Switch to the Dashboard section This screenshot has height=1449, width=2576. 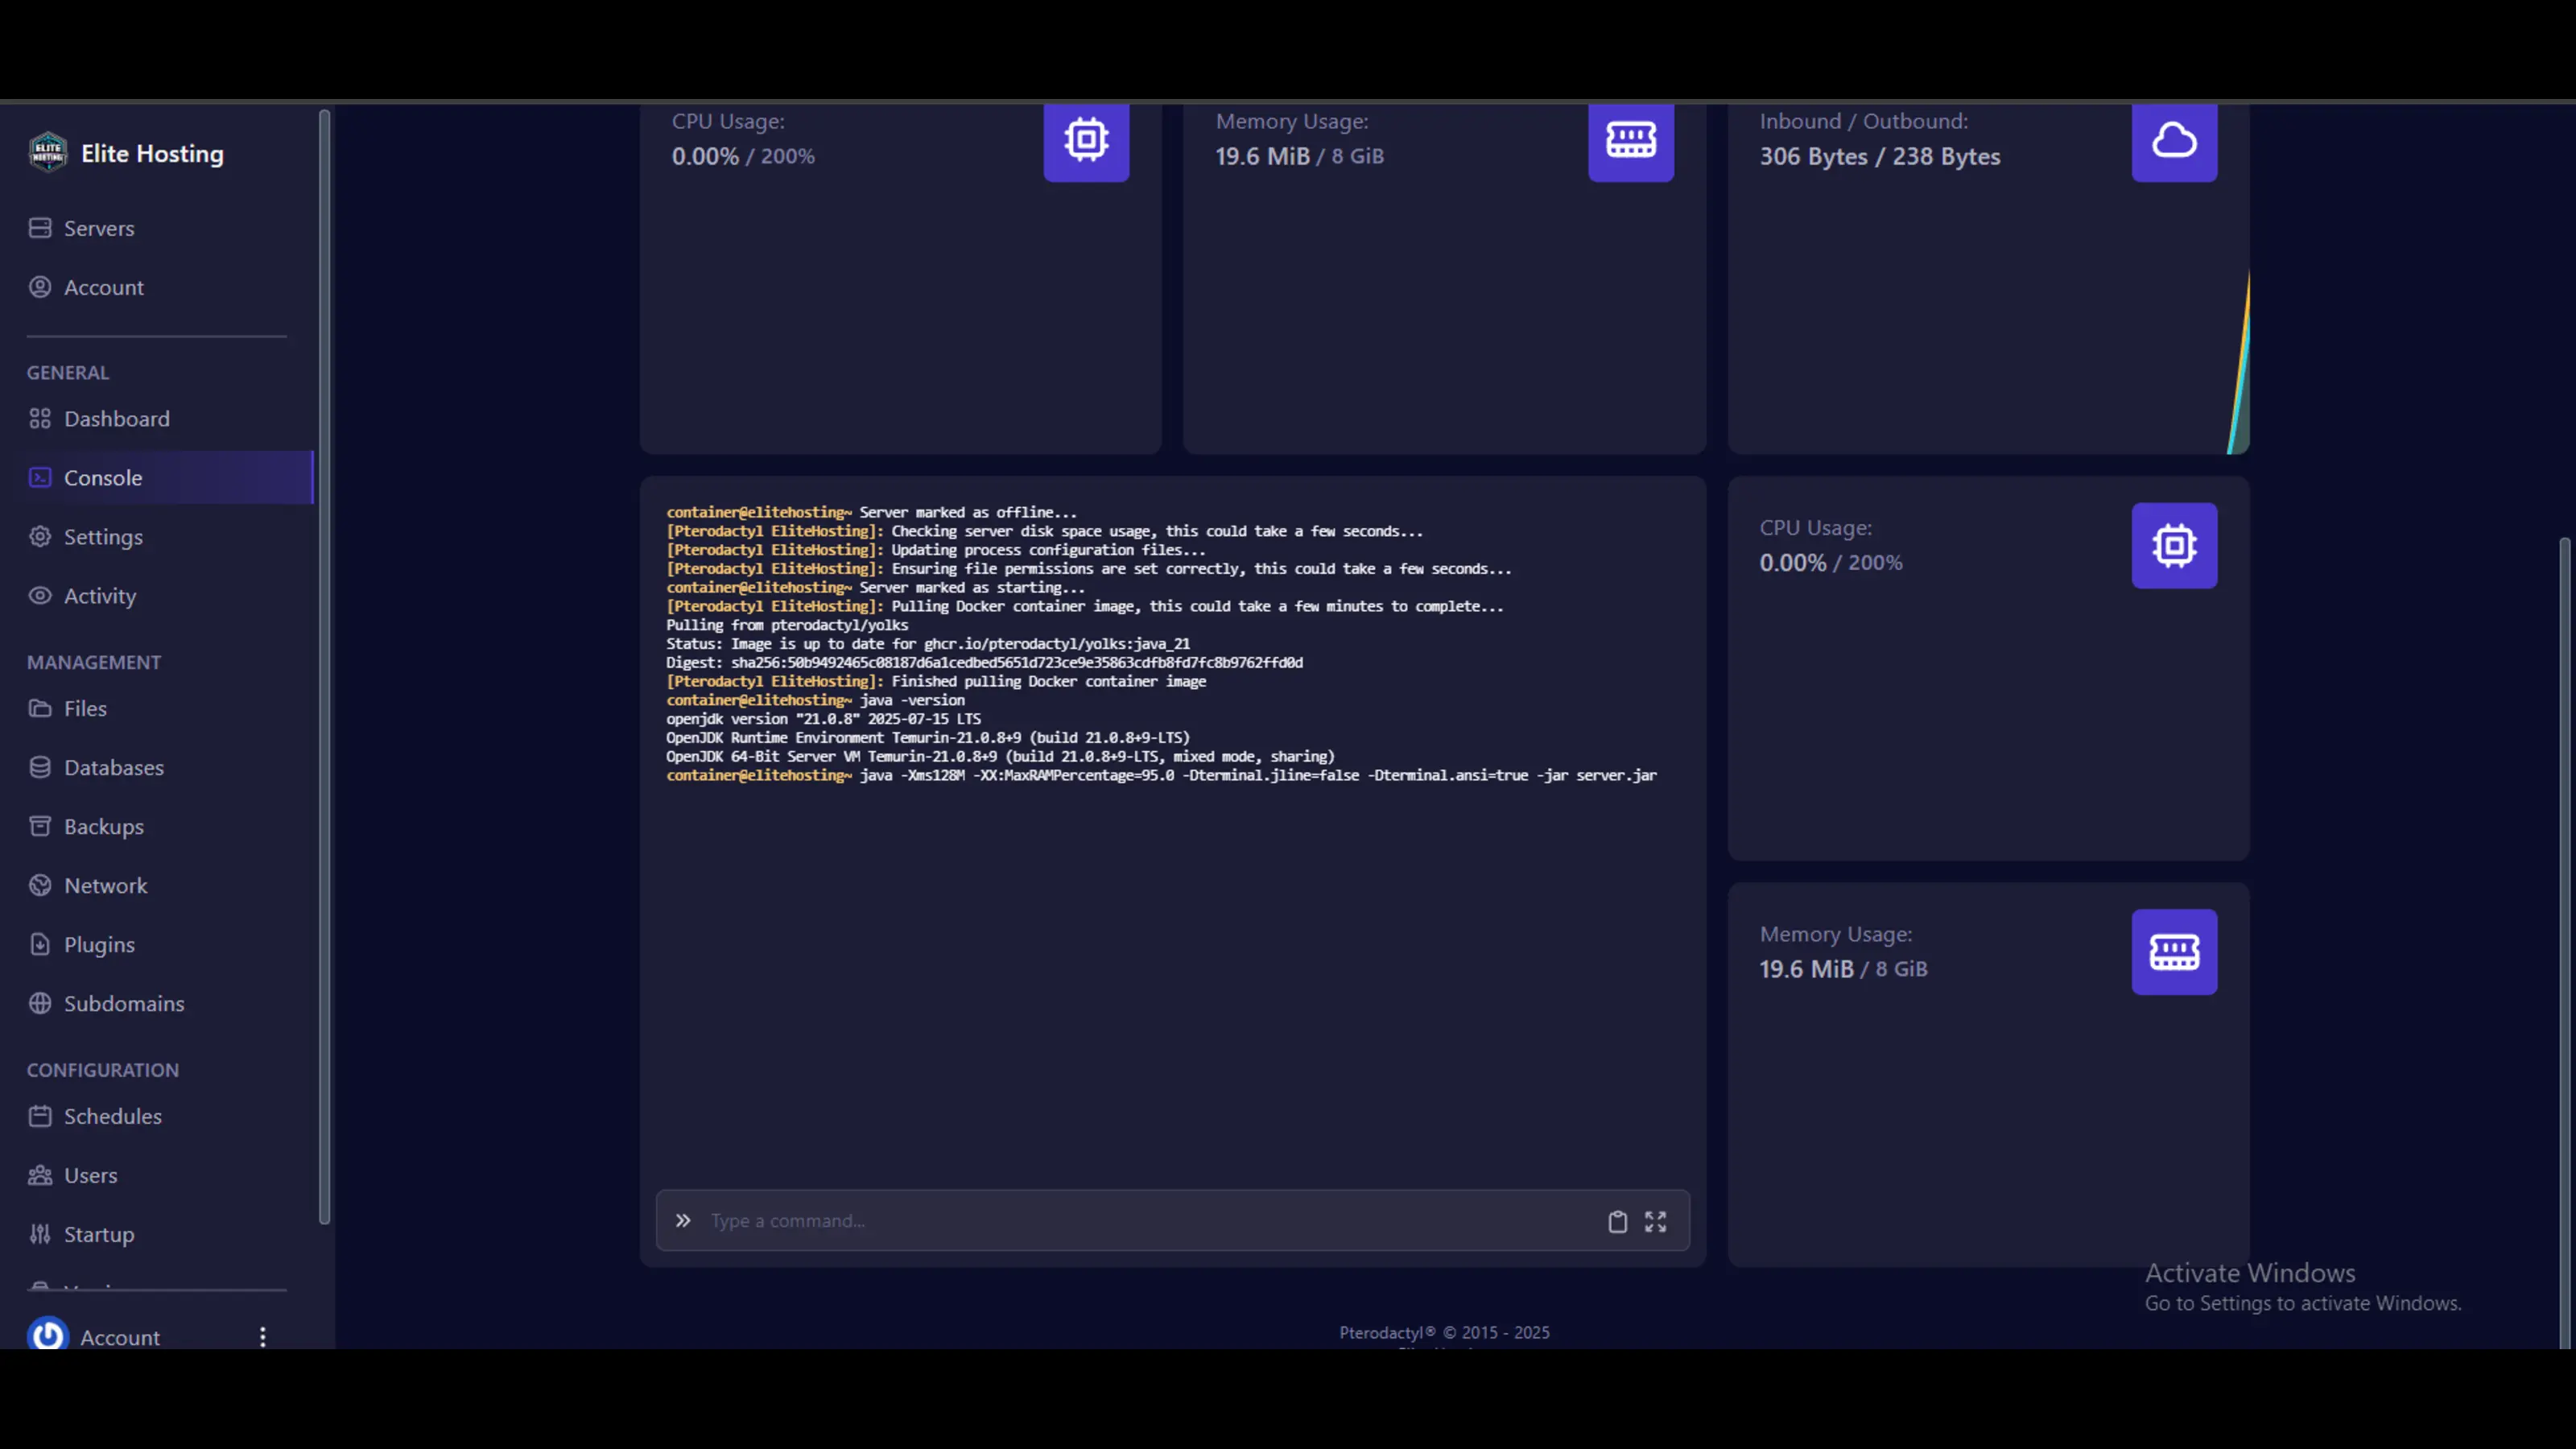(117, 418)
